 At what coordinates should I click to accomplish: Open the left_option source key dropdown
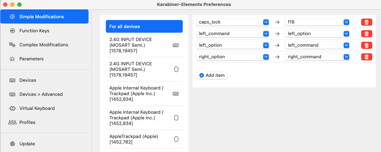click(x=232, y=45)
